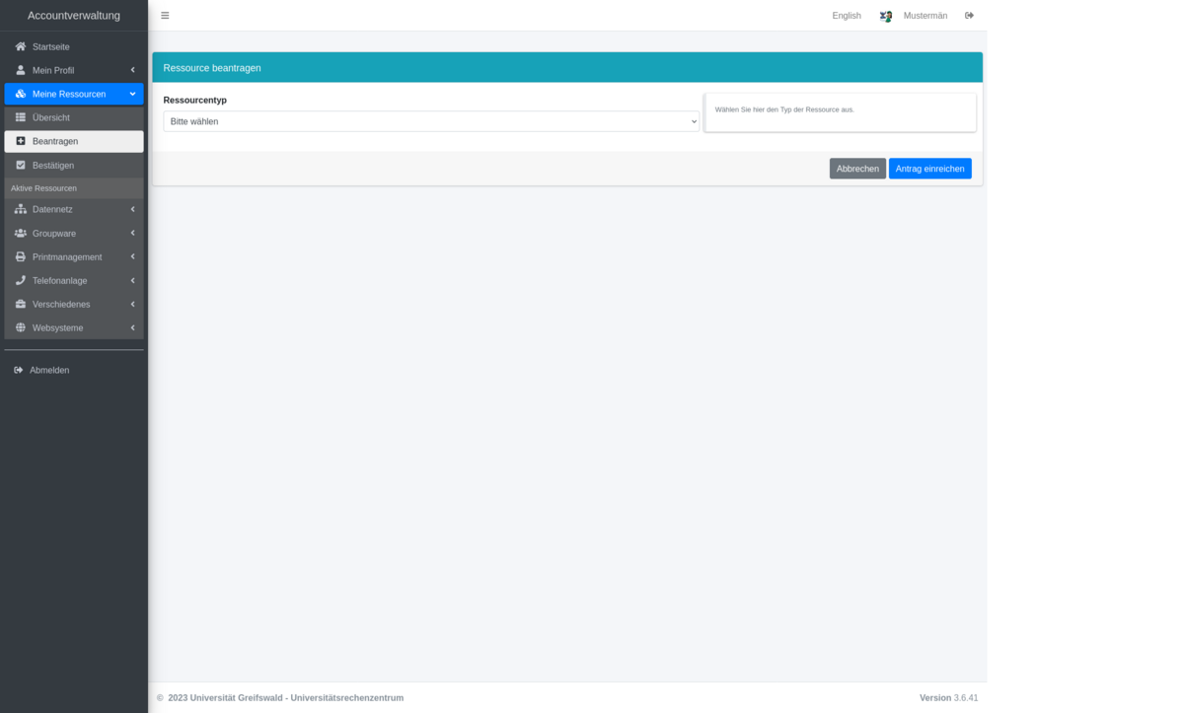Select the Bestätigen menu item

pyautogui.click(x=53, y=165)
